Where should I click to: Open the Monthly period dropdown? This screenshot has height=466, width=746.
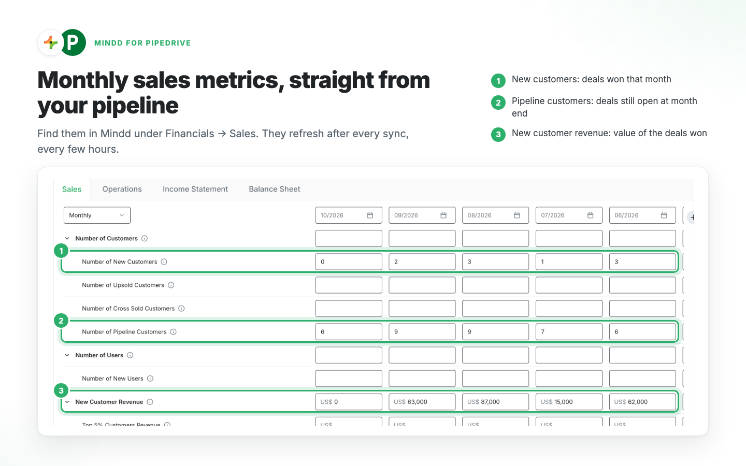click(x=97, y=215)
